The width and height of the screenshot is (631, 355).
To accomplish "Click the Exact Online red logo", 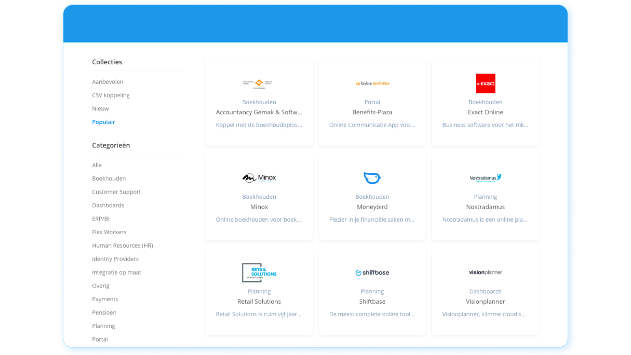I will click(485, 83).
